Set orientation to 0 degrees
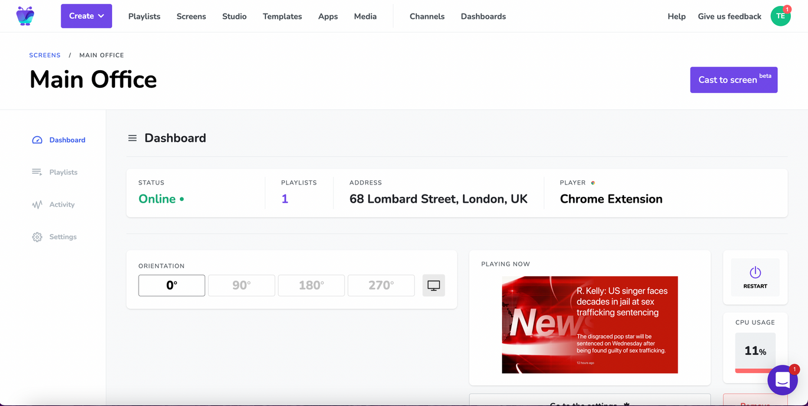 point(172,286)
